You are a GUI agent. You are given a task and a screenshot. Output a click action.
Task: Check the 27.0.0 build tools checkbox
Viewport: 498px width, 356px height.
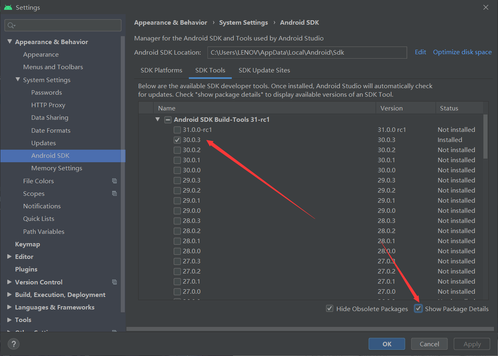click(177, 292)
